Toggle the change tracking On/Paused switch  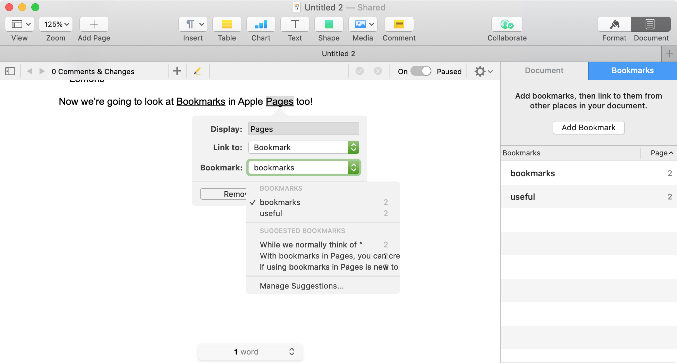(421, 71)
